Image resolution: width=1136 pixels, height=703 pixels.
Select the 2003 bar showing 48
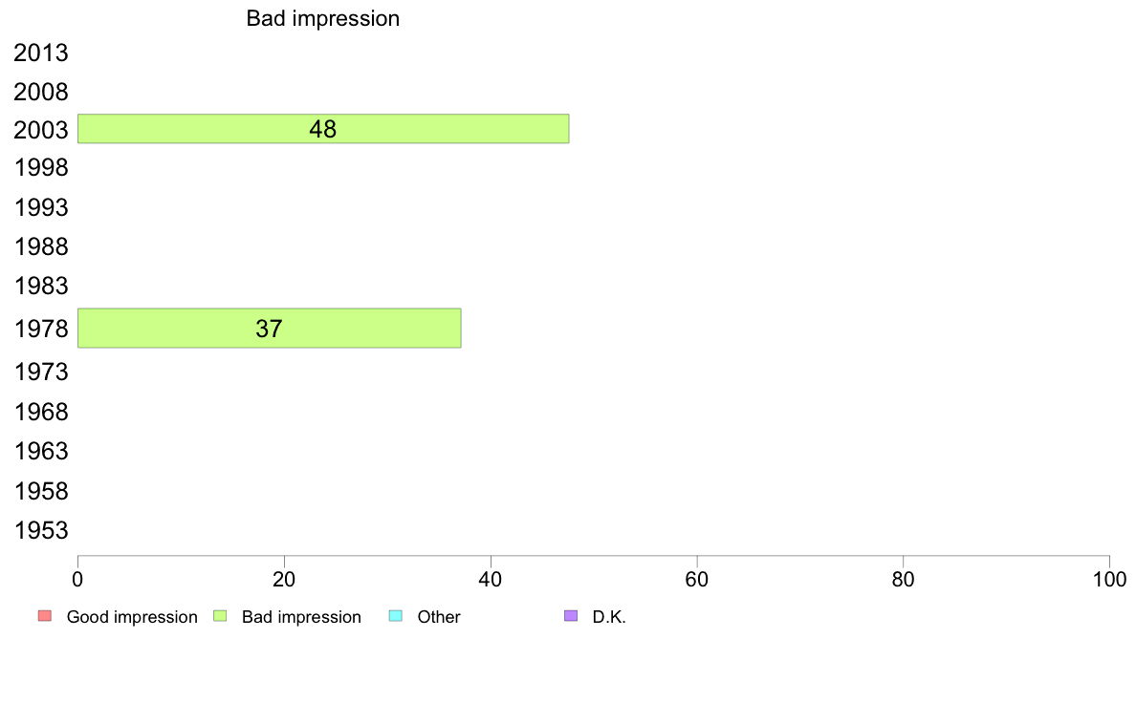(323, 129)
